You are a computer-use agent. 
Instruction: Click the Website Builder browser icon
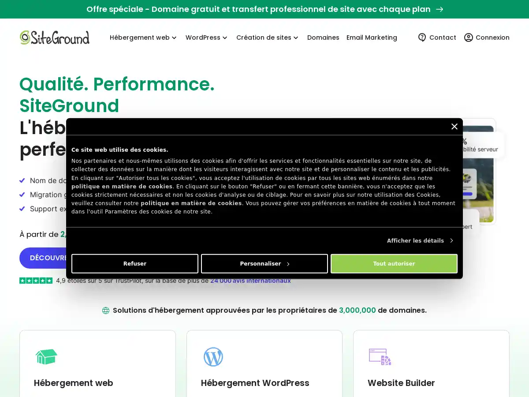pyautogui.click(x=380, y=356)
